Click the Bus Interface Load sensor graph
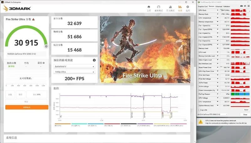The image size is (251, 143). 240,64
